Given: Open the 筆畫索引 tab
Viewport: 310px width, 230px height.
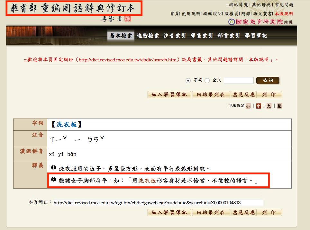Looking at the screenshot, I should pyautogui.click(x=202, y=36).
